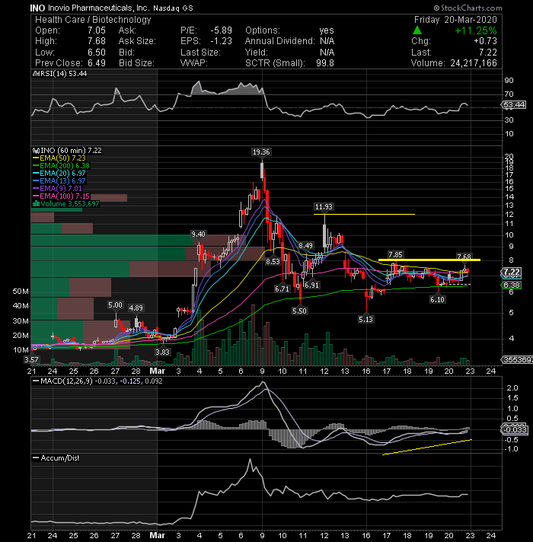This screenshot has height=542, width=533.
Task: Click the 4.89 price annotation
Action: 136,308
